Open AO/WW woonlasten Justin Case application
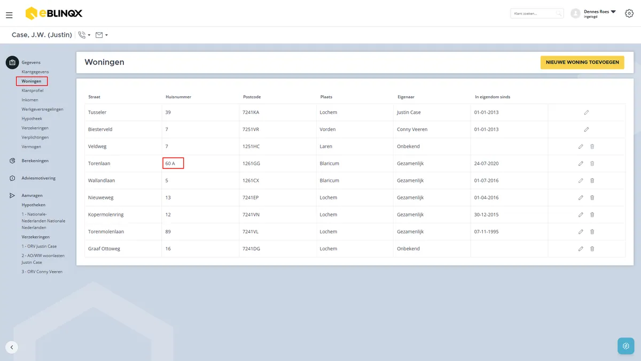 (x=43, y=259)
